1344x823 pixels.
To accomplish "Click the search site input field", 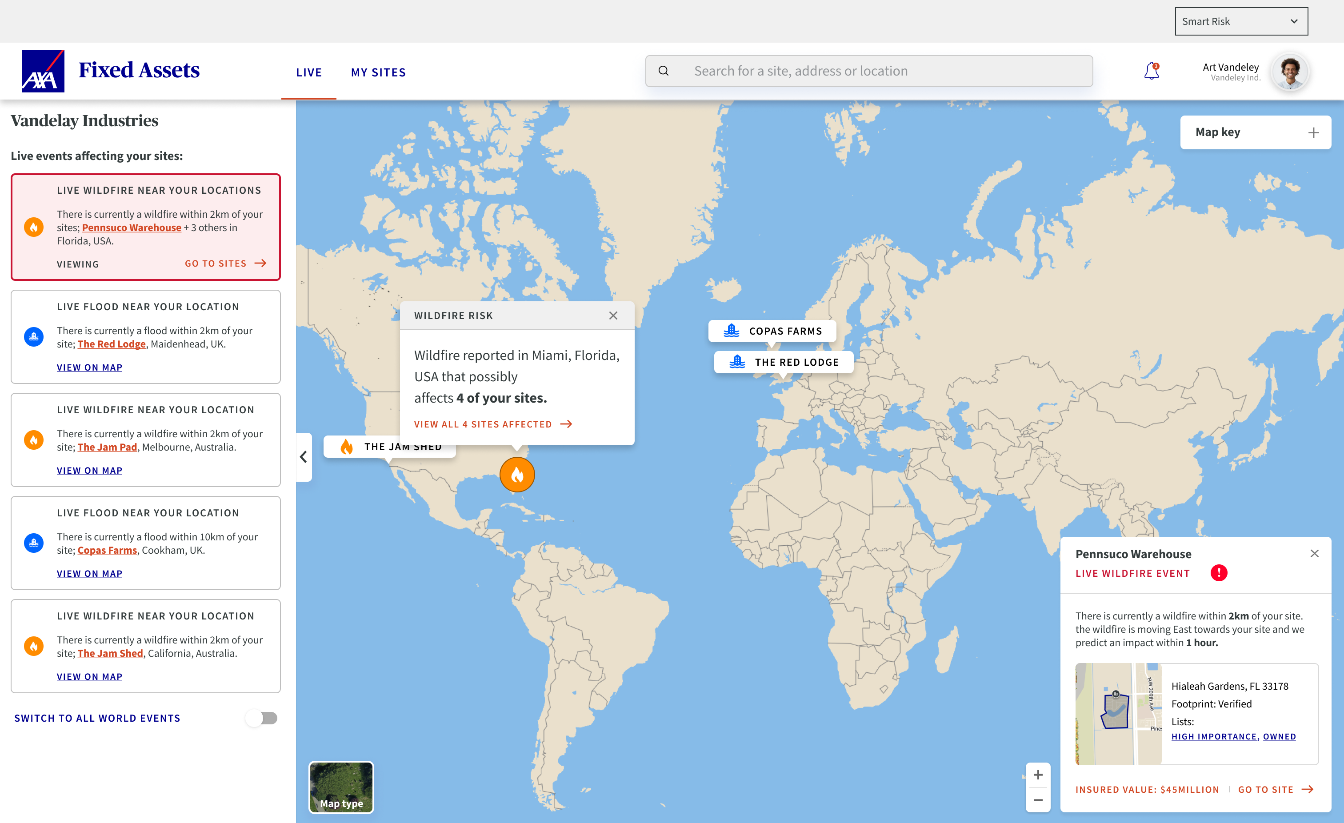I will click(x=869, y=71).
